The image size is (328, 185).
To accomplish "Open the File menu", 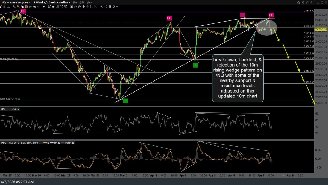I will [75, 2].
